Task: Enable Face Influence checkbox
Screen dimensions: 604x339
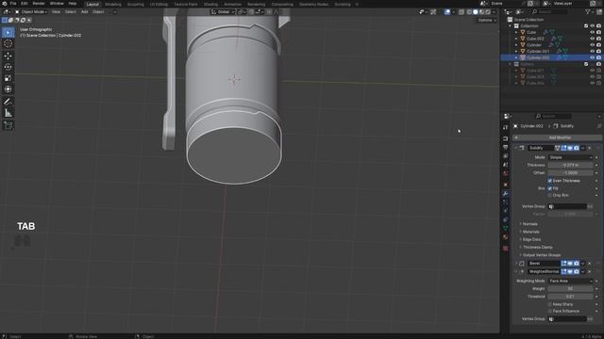Action: (x=550, y=311)
